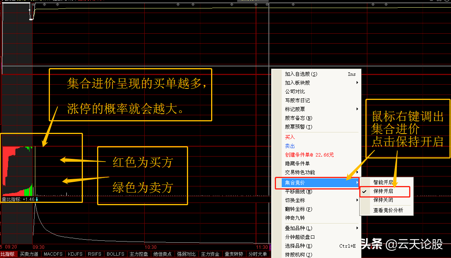Screen dimensions: 451x258
Task: Click the 11:30 time axis label
Action: coord(262,247)
